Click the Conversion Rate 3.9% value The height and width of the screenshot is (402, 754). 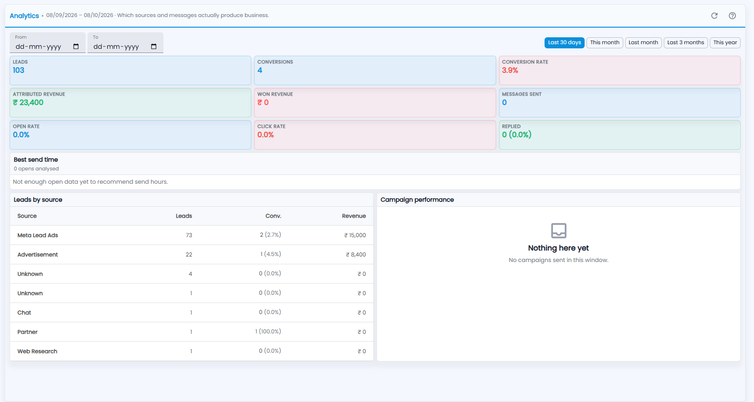pyautogui.click(x=510, y=70)
